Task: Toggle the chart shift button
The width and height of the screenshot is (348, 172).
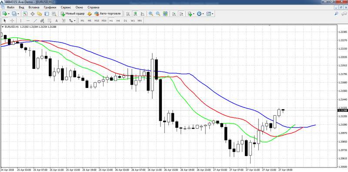Action: pyautogui.click(x=181, y=14)
